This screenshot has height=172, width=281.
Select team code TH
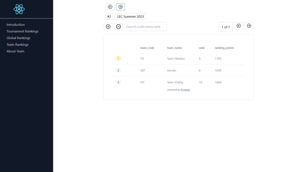click(x=142, y=59)
